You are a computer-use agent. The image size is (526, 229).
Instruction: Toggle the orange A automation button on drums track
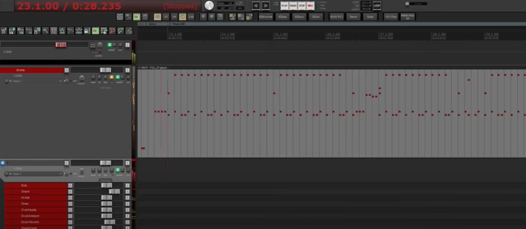tap(111, 78)
